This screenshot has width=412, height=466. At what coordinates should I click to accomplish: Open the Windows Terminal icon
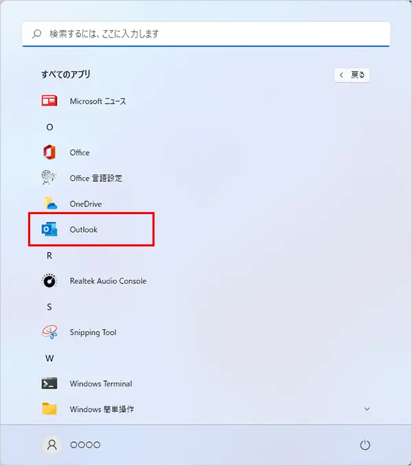tap(49, 384)
